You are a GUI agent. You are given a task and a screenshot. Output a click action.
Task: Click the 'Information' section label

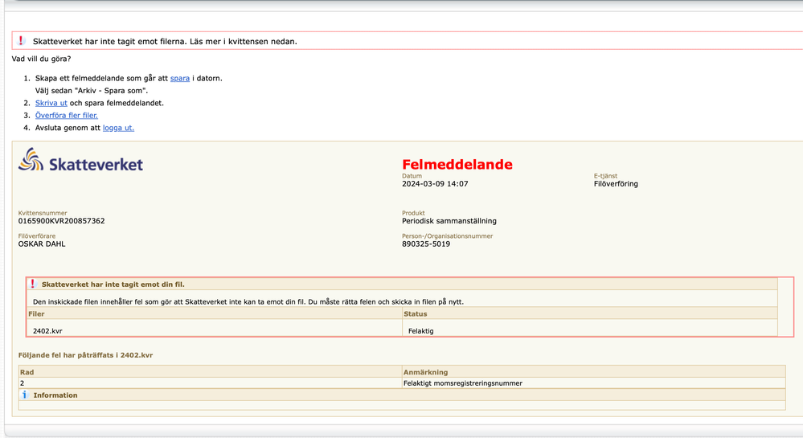coord(55,395)
